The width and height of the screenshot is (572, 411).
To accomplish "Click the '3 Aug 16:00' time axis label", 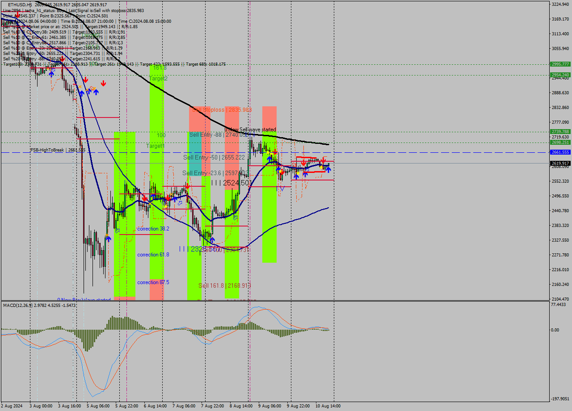I will click(x=69, y=406).
